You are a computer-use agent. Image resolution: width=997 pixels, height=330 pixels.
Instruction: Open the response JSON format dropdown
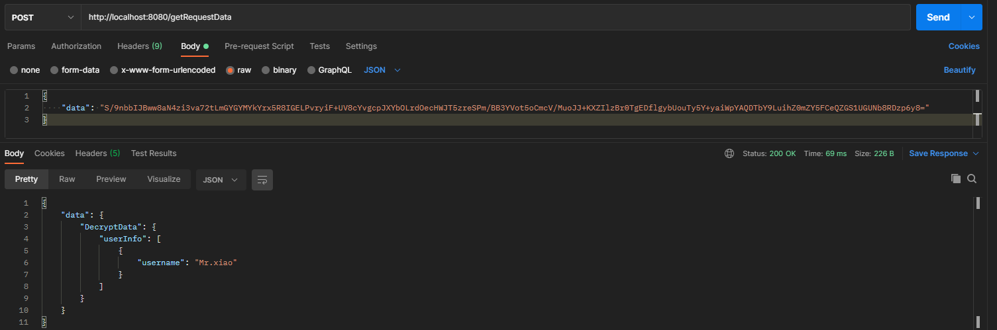click(221, 179)
